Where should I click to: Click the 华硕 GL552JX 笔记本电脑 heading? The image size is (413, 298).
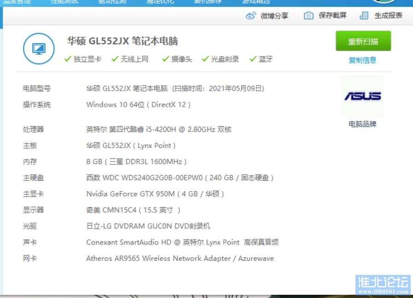[122, 41]
